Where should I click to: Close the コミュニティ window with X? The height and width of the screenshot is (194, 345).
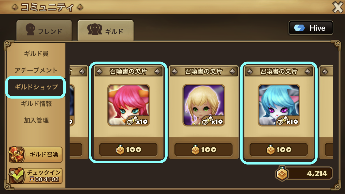pyautogui.click(x=337, y=7)
